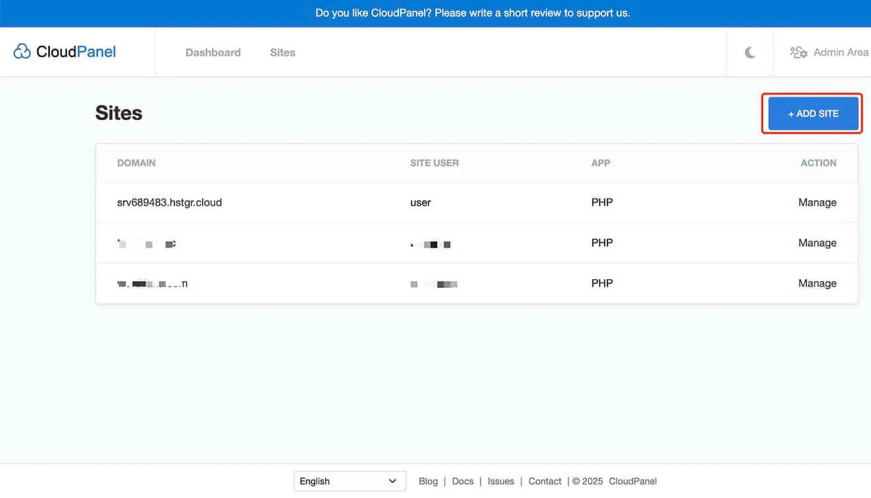The height and width of the screenshot is (498, 871).
Task: Switch to the Dashboard tab
Action: click(x=213, y=52)
